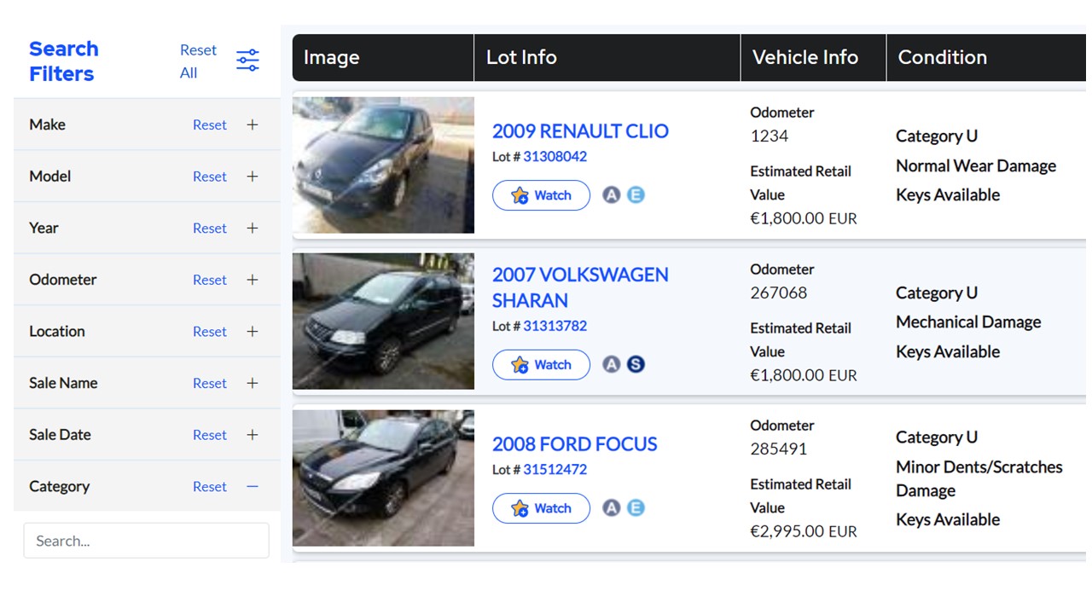This screenshot has width=1092, height=614.
Task: Select the Make filter label
Action: click(x=47, y=125)
